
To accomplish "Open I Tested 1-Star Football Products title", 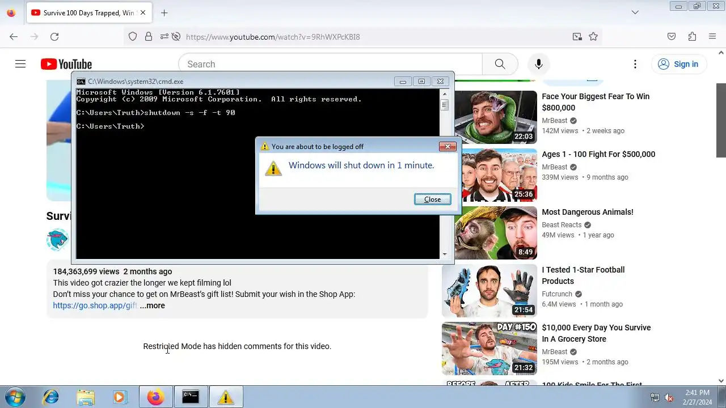I will (583, 275).
